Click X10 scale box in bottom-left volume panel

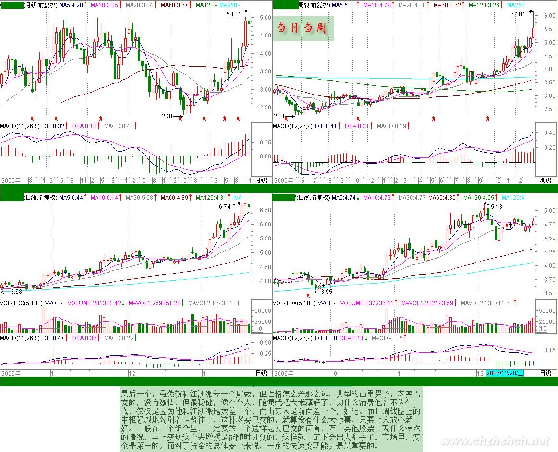click(258, 329)
